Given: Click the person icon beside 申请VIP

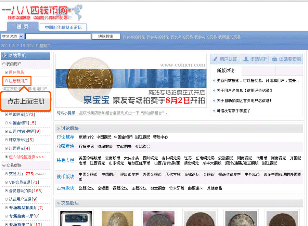Looking at the screenshot, I should [246, 59].
